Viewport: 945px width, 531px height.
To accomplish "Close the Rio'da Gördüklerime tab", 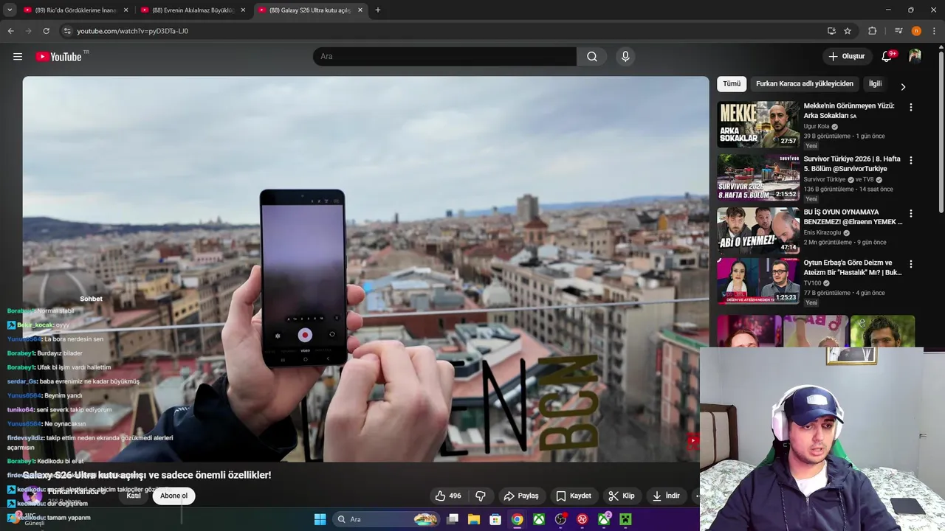I will point(126,10).
